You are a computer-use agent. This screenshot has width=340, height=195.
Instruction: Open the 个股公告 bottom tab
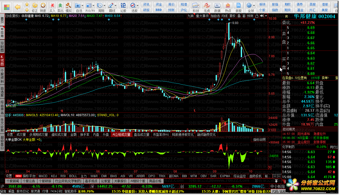coord(29,181)
